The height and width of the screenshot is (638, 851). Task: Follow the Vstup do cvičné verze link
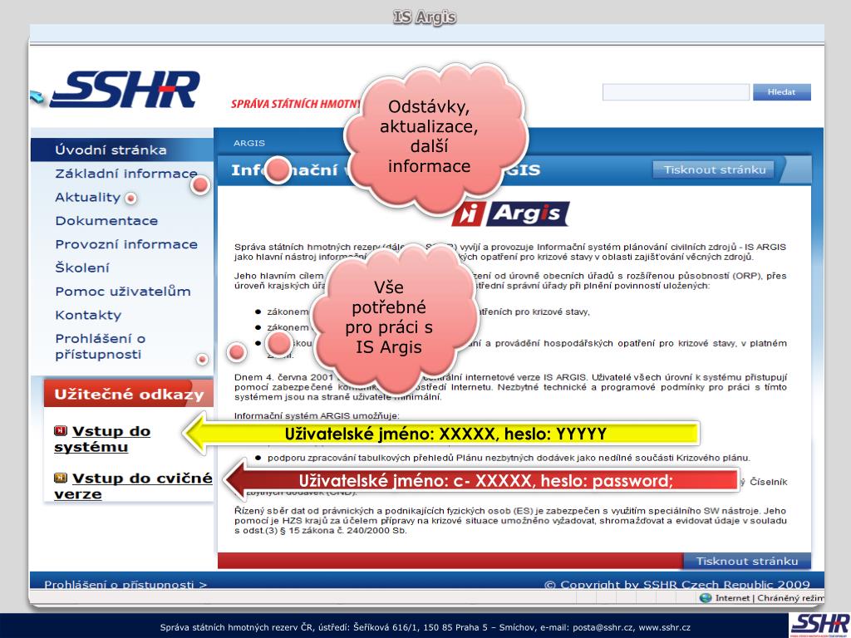tap(133, 485)
